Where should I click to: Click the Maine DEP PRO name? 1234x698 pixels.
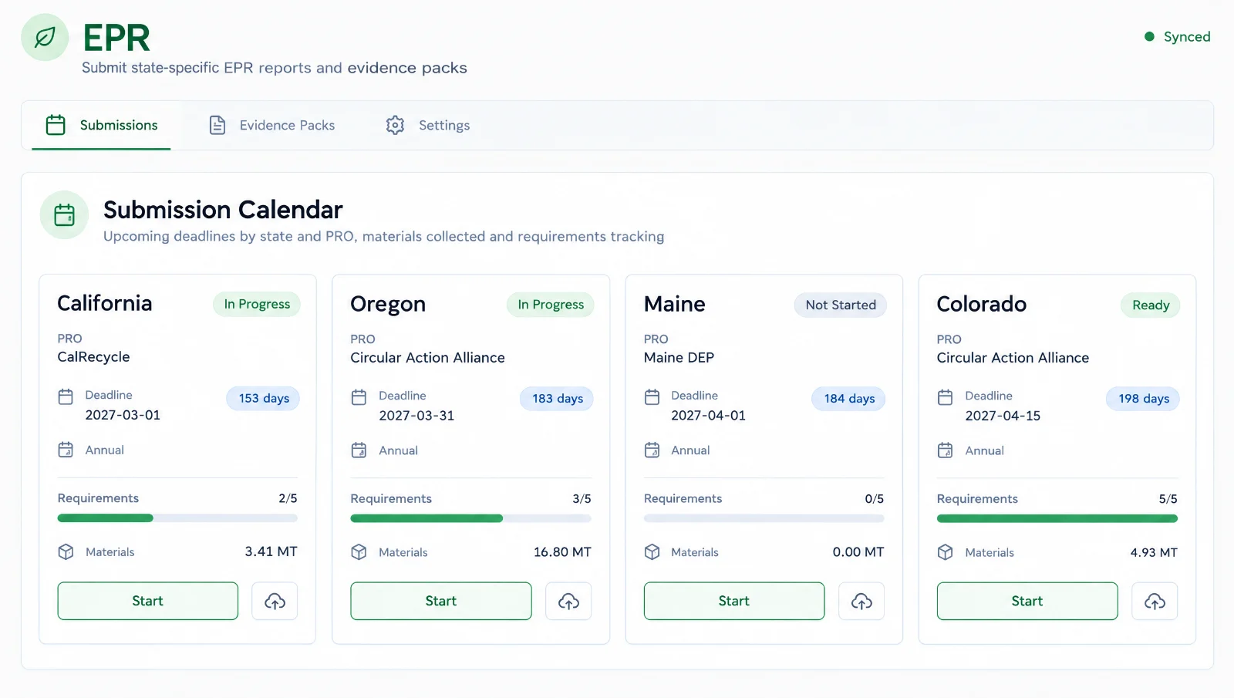pos(679,358)
